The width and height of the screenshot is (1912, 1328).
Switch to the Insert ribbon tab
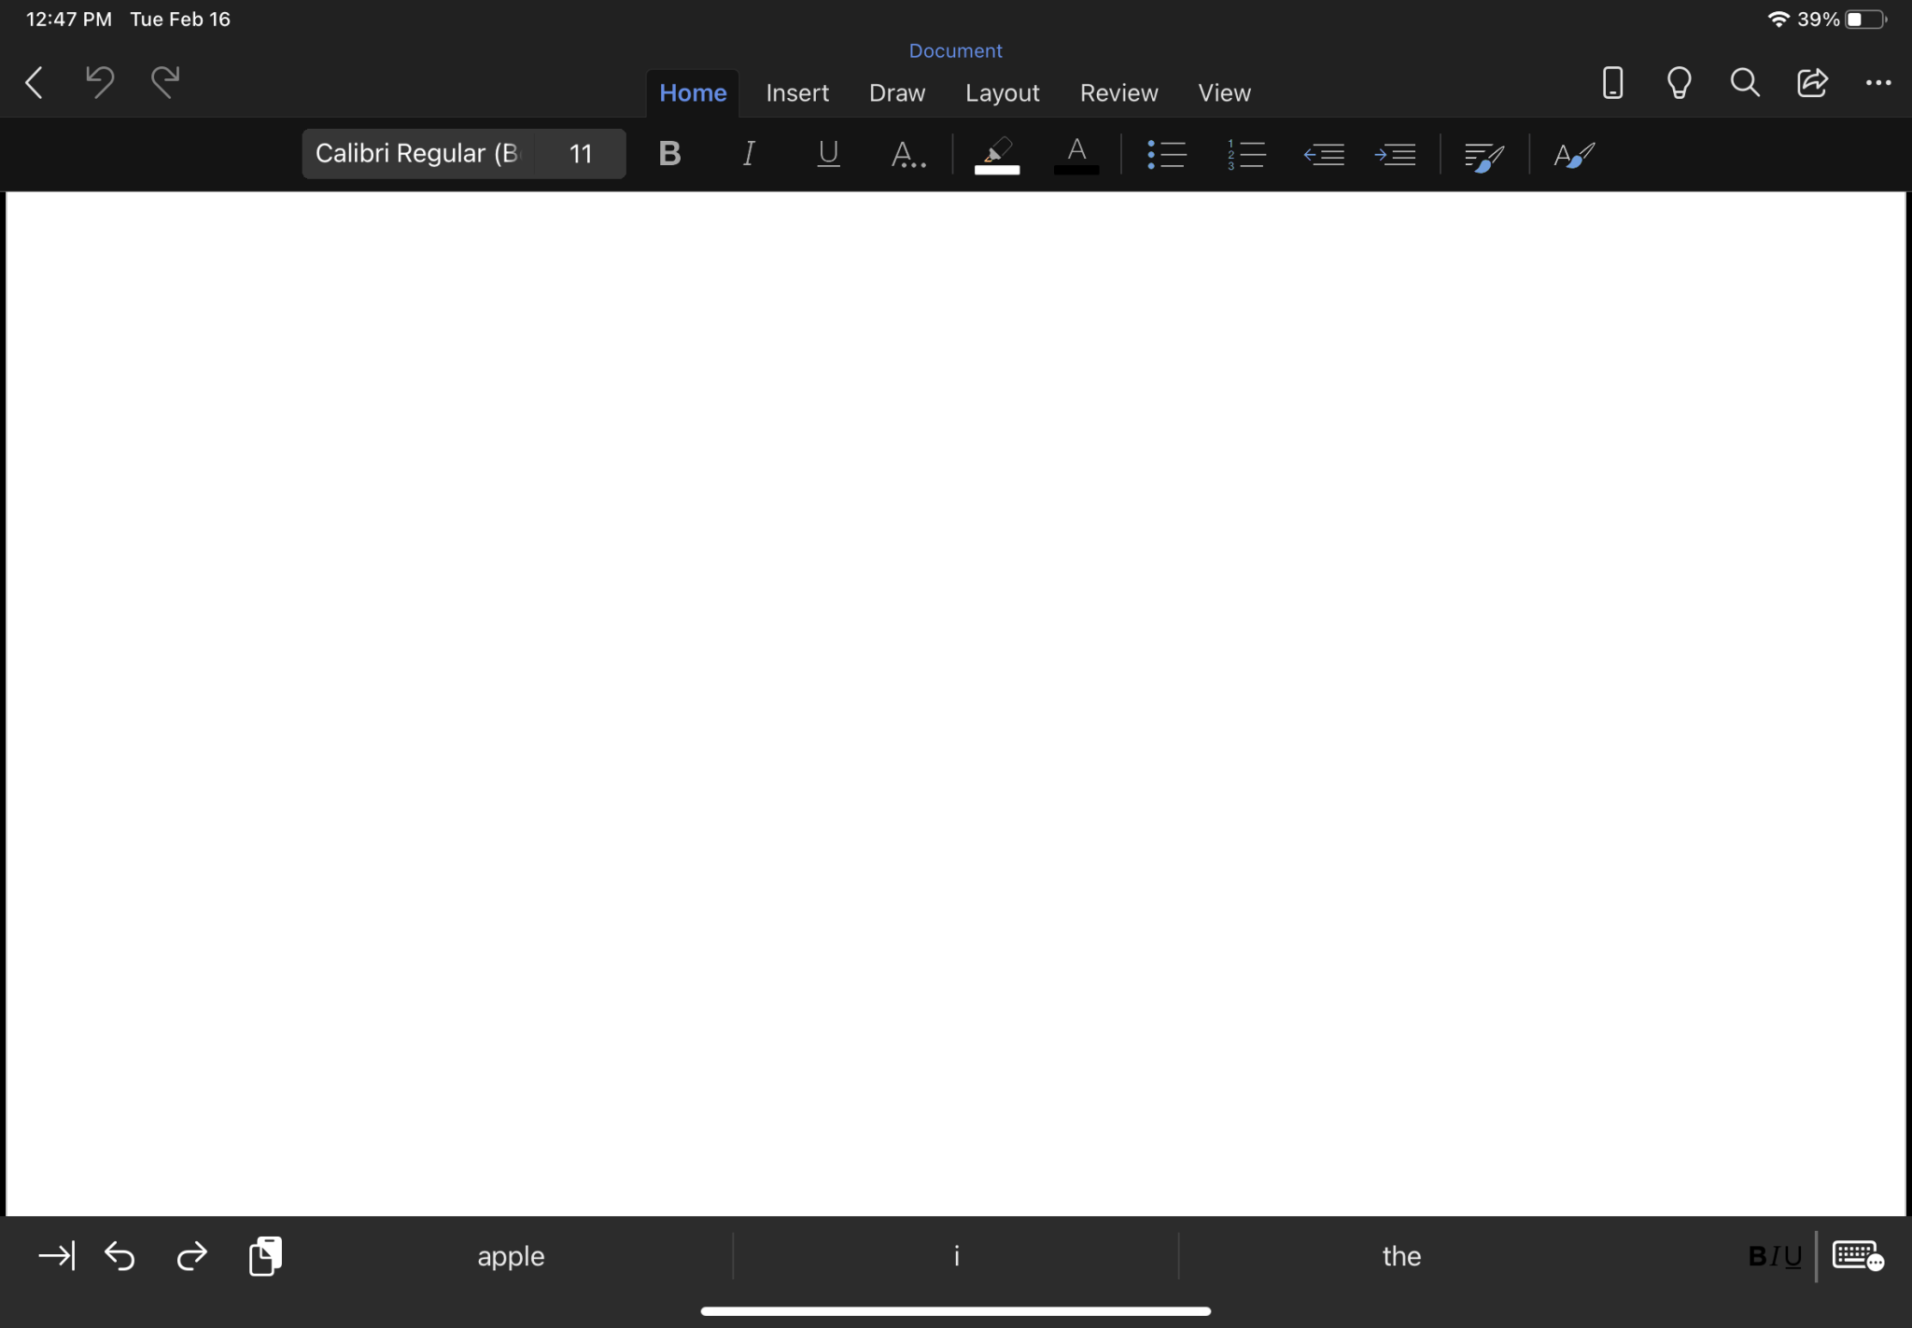(x=796, y=92)
